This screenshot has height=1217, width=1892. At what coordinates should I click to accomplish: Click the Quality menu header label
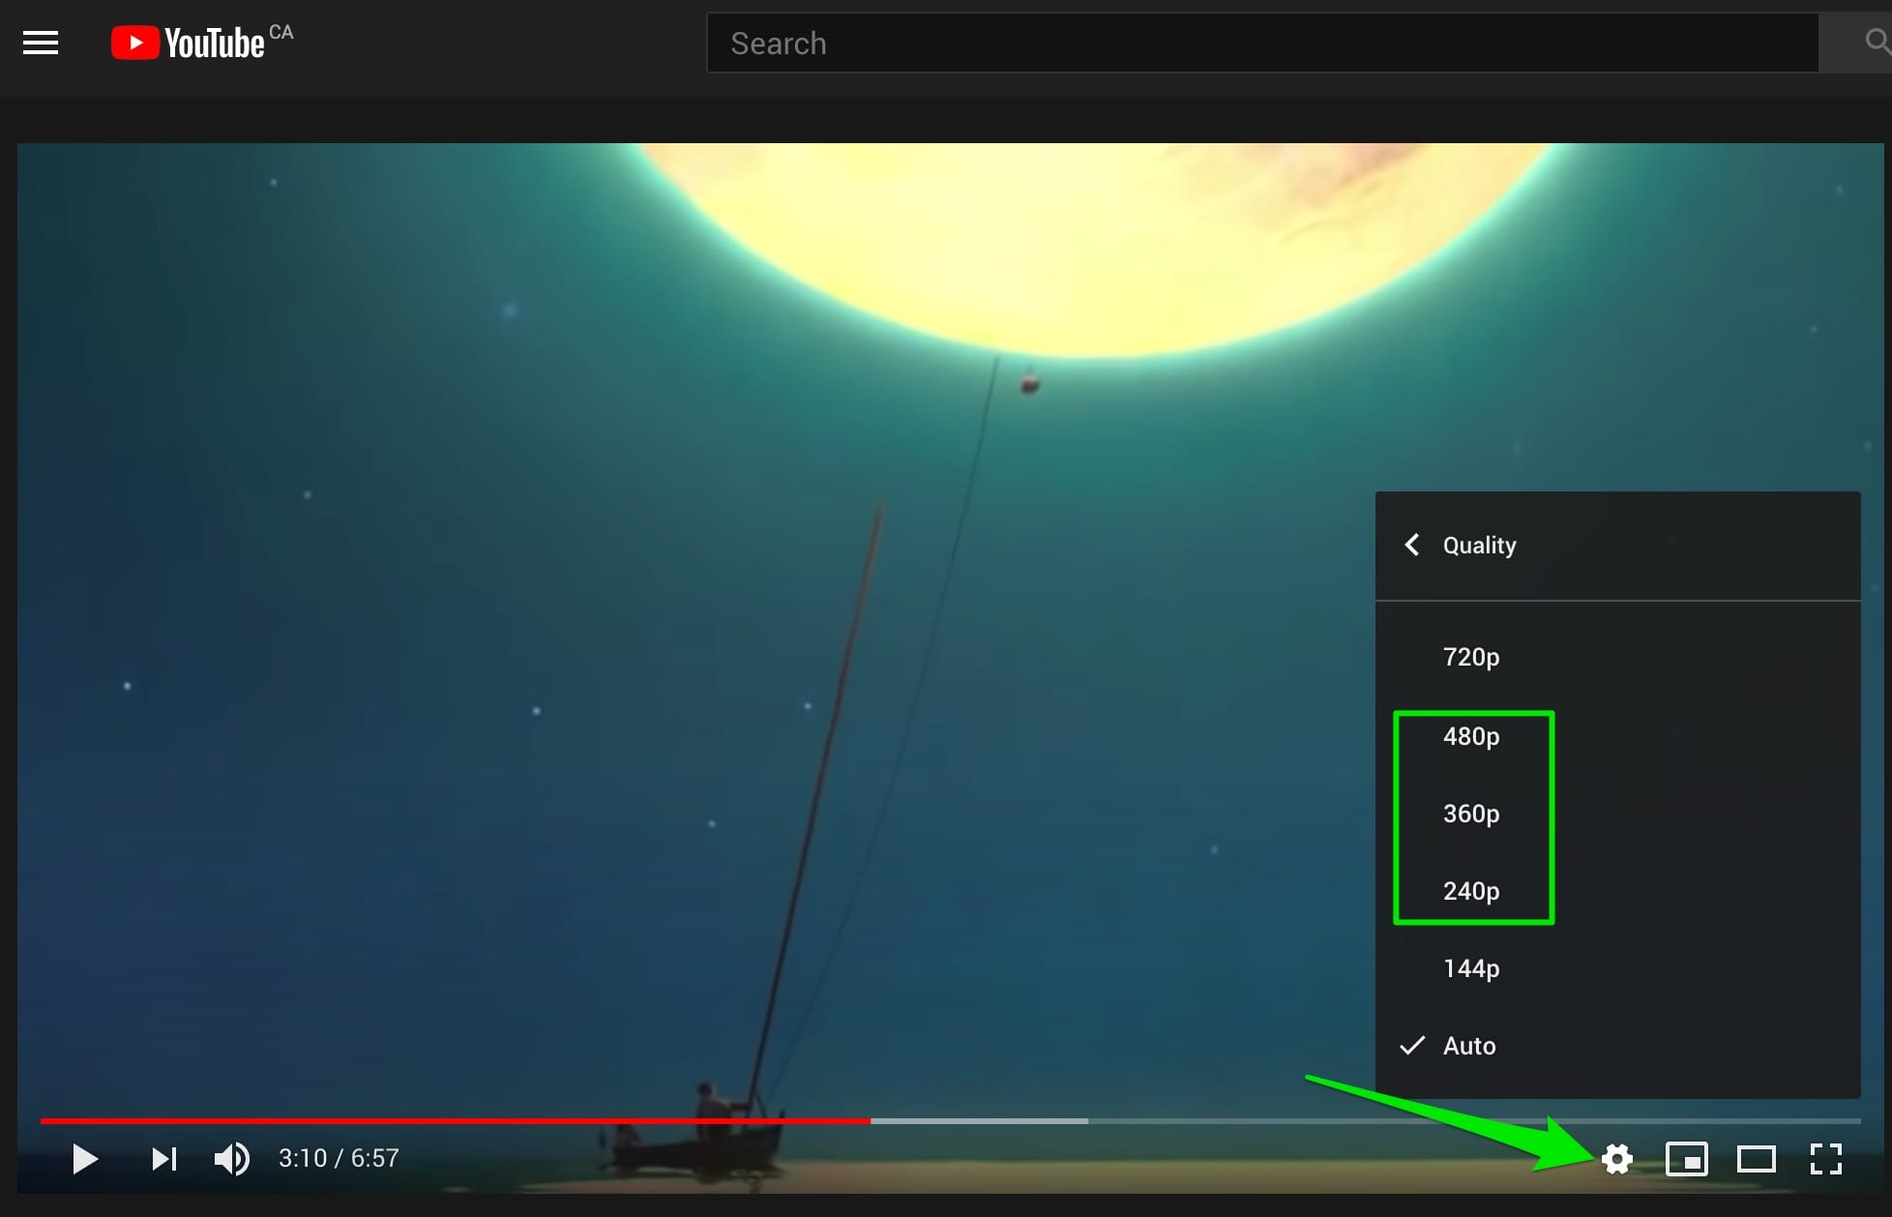[1479, 545]
